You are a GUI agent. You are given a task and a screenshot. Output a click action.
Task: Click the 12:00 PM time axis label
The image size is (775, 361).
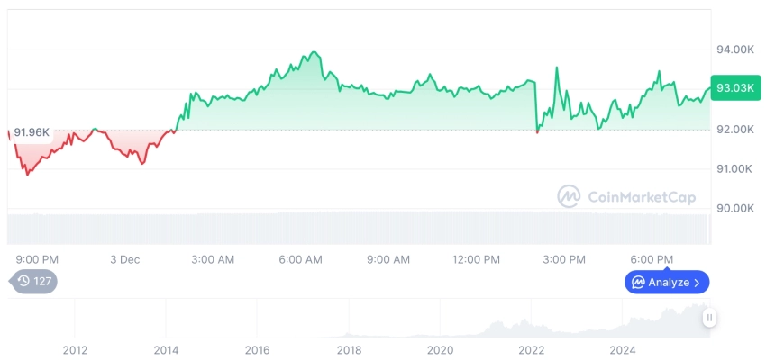pos(477,259)
